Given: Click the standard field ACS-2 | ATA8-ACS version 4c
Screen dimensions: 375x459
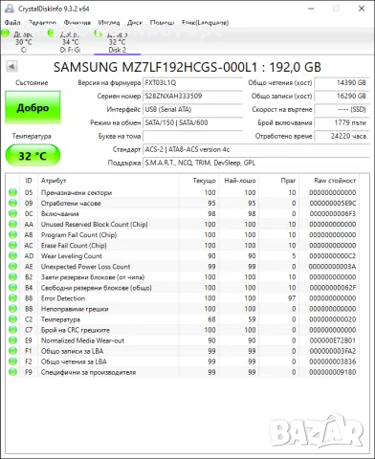Looking at the screenshot, I should (x=256, y=150).
